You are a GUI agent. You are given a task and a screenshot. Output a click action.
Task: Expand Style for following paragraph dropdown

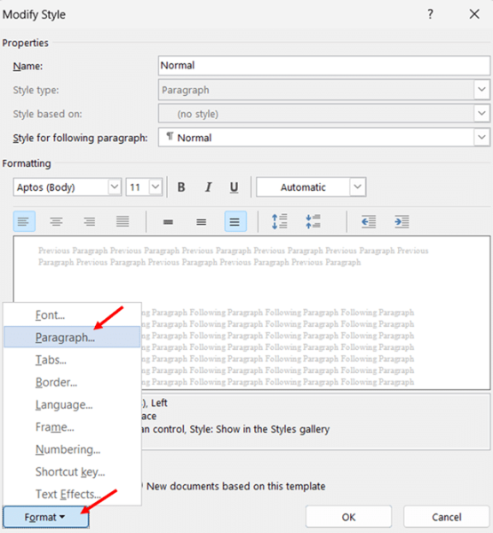click(x=481, y=137)
